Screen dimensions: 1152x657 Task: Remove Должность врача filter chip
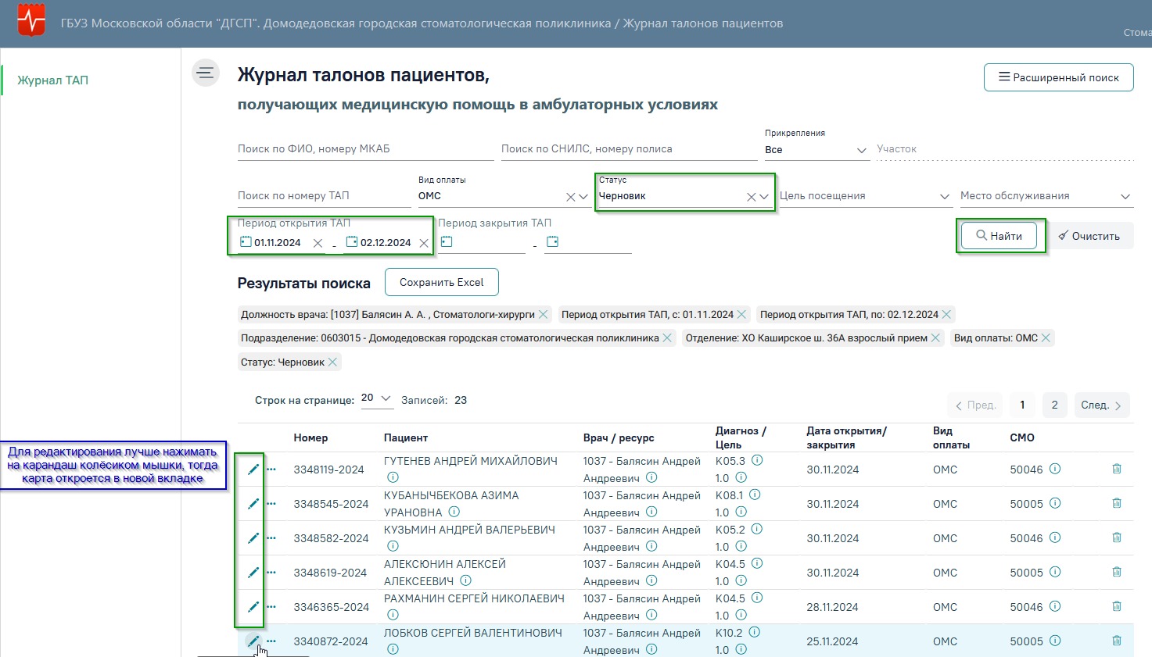[x=544, y=314]
